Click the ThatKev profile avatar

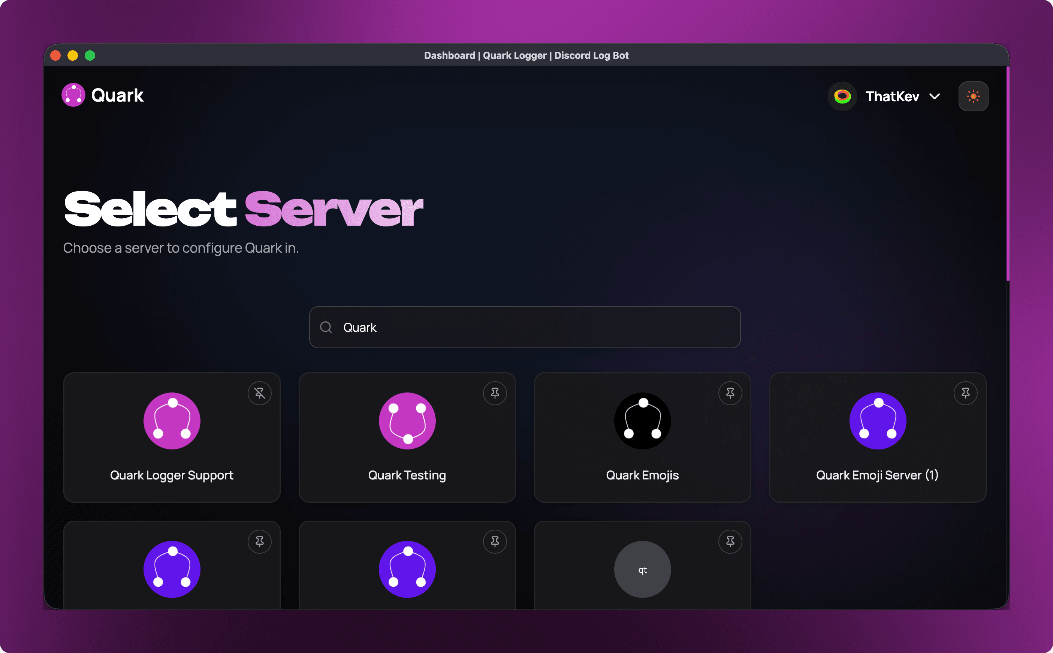coord(842,96)
